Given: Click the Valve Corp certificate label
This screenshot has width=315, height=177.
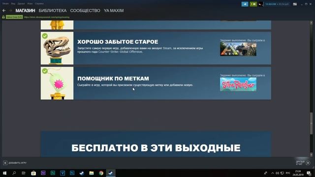Looking at the screenshot, I should (x=14, y=17).
